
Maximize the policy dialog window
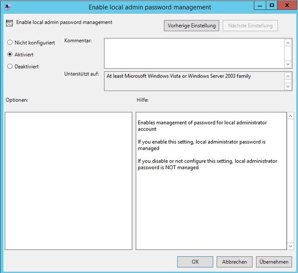pyautogui.click(x=272, y=5)
